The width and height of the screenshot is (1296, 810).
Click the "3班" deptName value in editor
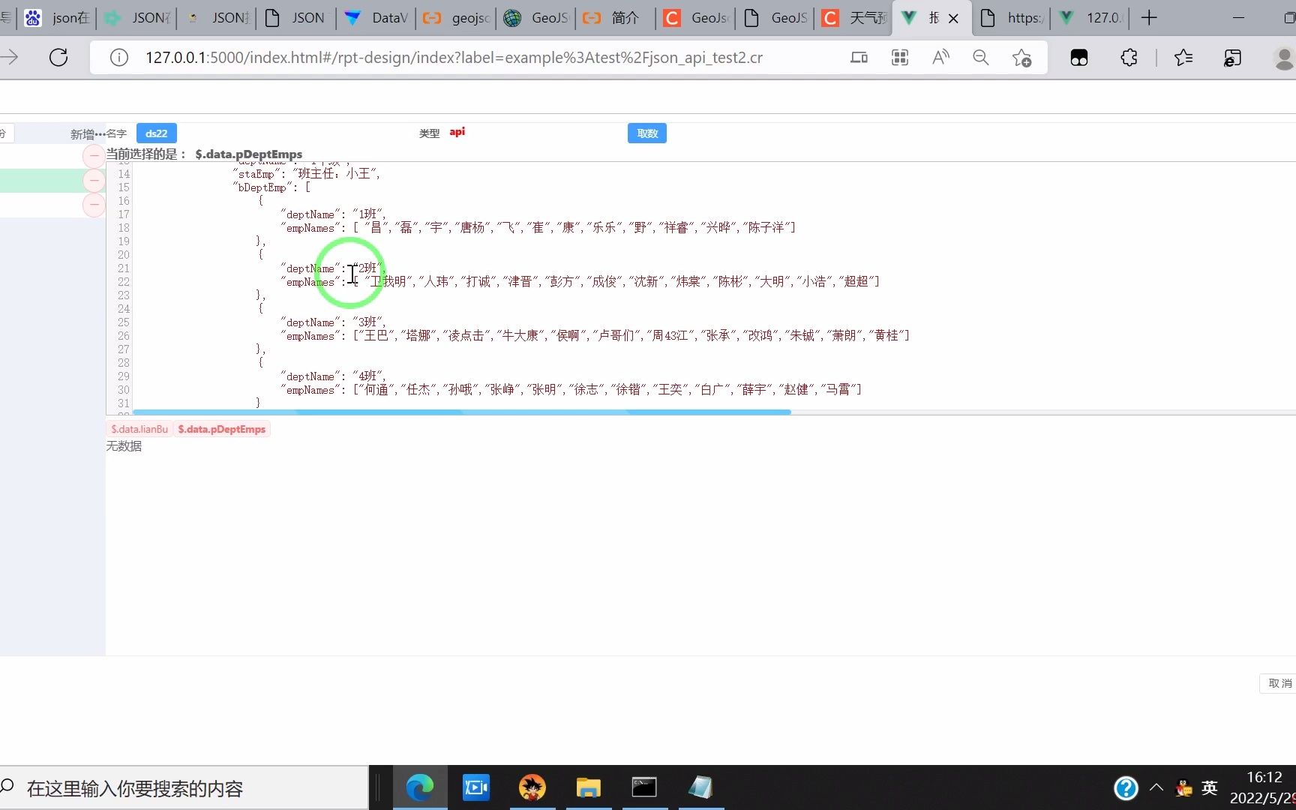pyautogui.click(x=367, y=322)
